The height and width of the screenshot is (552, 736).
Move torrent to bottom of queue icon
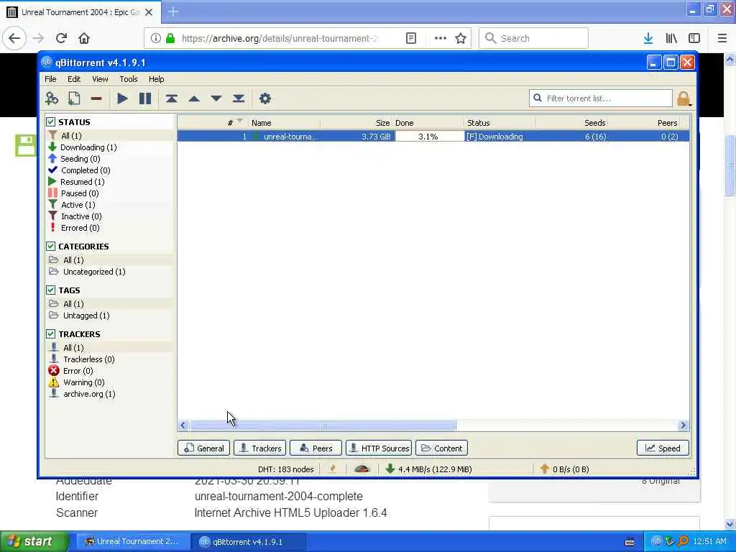tap(239, 98)
